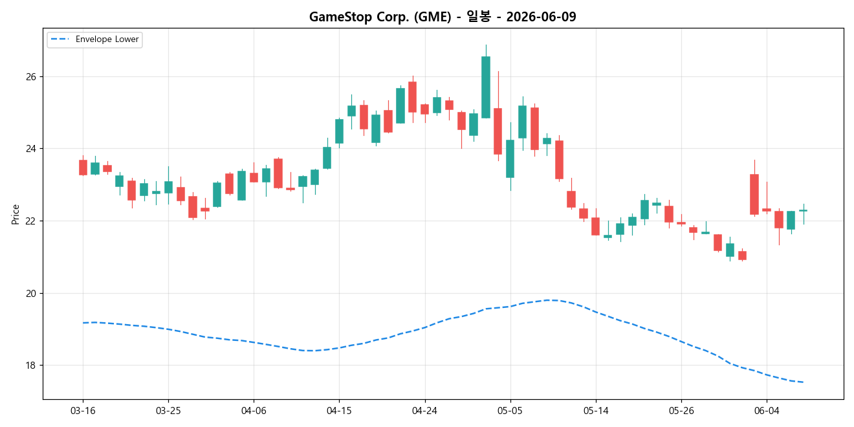854x427 pixels.
Task: Click the y-axis tick label 24
Action: click(31, 149)
